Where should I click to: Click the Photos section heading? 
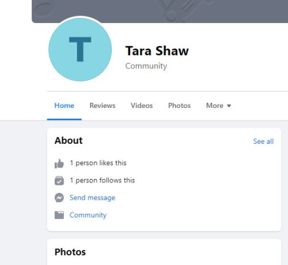coord(70,252)
